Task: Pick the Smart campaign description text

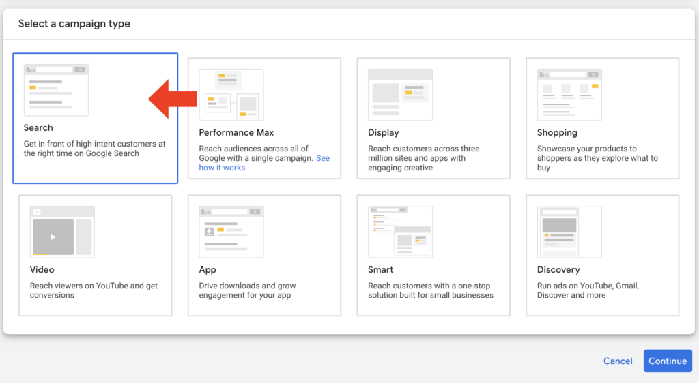Action: click(430, 290)
